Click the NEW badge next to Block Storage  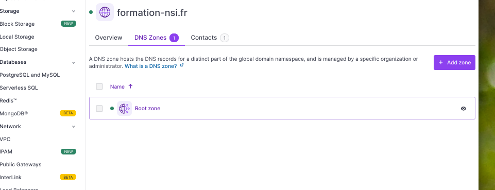[x=69, y=24]
